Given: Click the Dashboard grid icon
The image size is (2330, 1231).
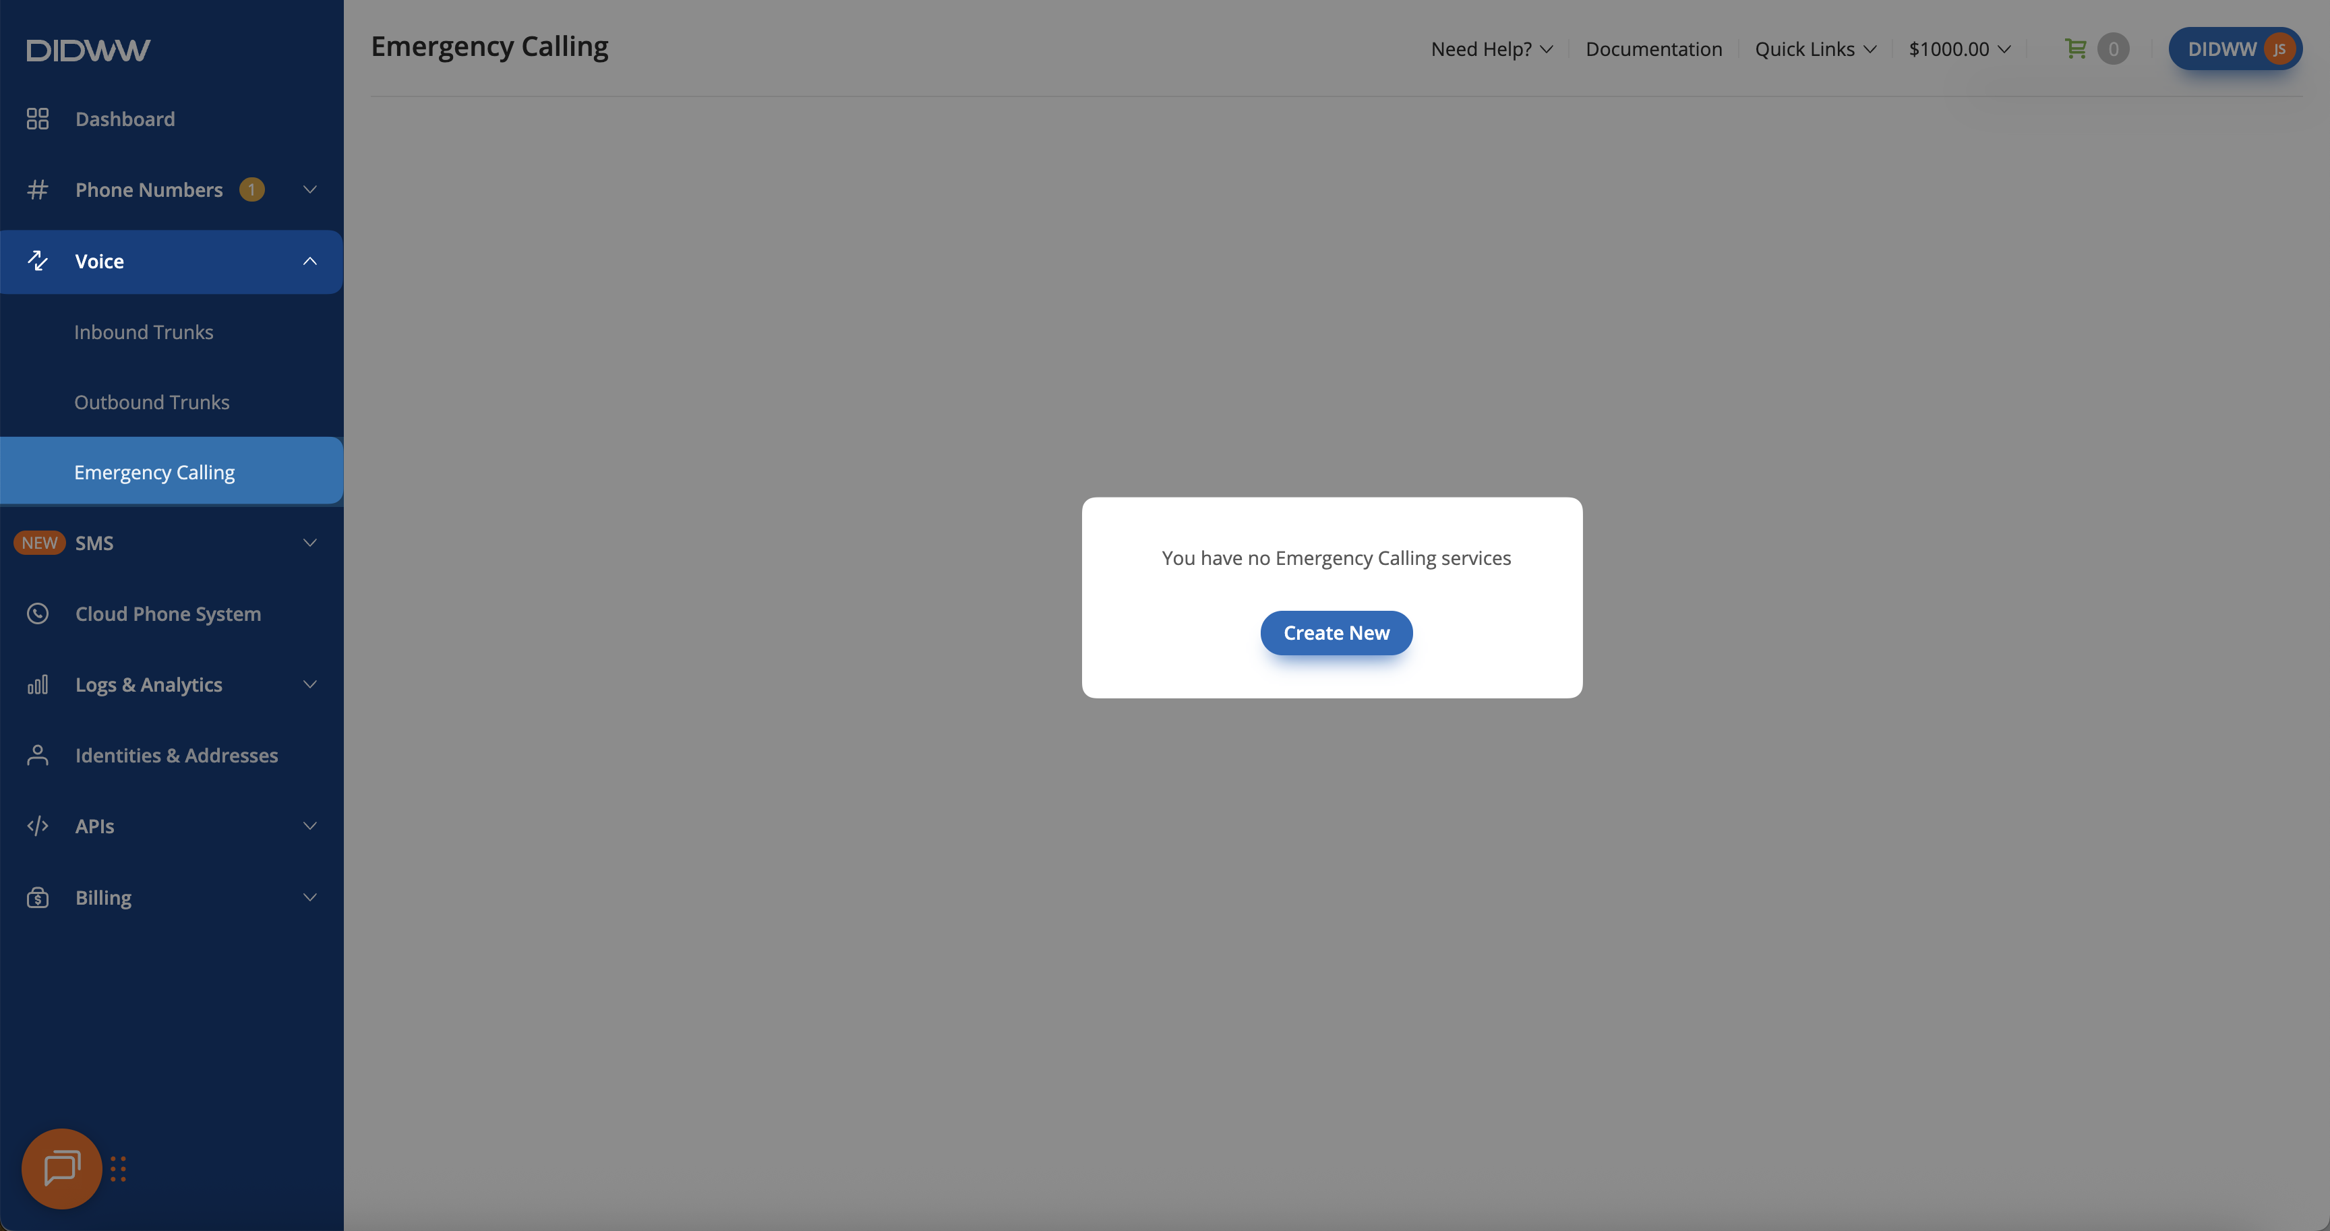Looking at the screenshot, I should pyautogui.click(x=37, y=119).
